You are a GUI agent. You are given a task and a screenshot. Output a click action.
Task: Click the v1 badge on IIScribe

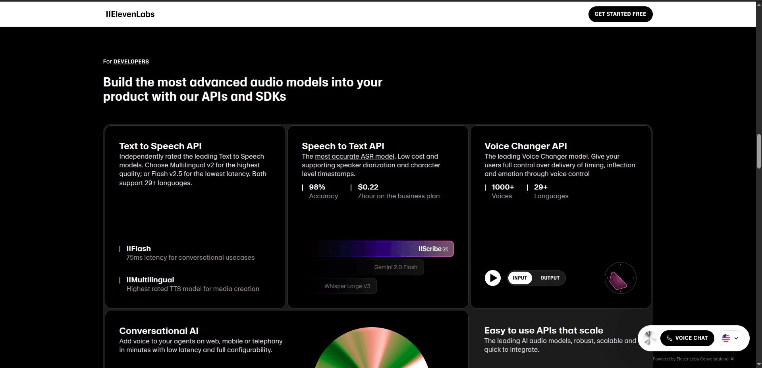coord(446,249)
